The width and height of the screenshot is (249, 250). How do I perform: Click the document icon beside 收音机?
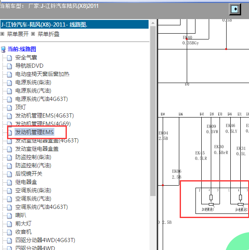click(10, 232)
